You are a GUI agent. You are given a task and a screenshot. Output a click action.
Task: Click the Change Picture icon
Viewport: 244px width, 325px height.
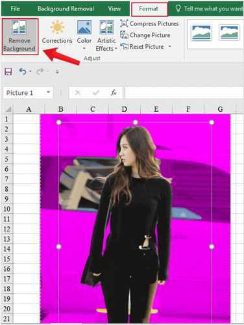124,35
